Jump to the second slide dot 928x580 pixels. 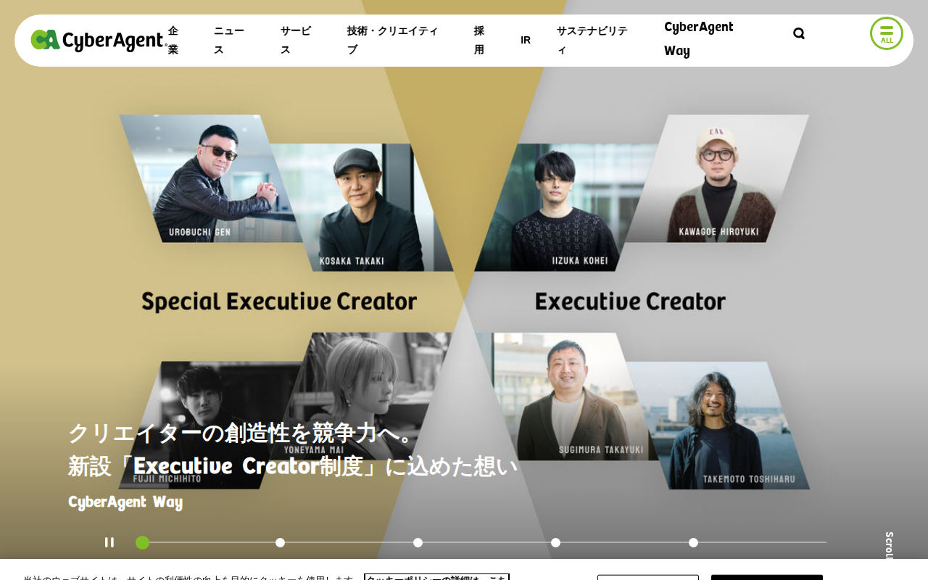[280, 542]
